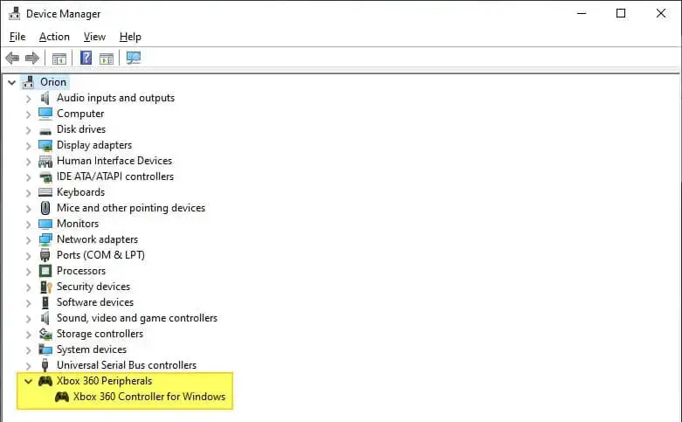This screenshot has height=422, width=682.
Task: Click the Monitors icon
Action: [x=45, y=224]
